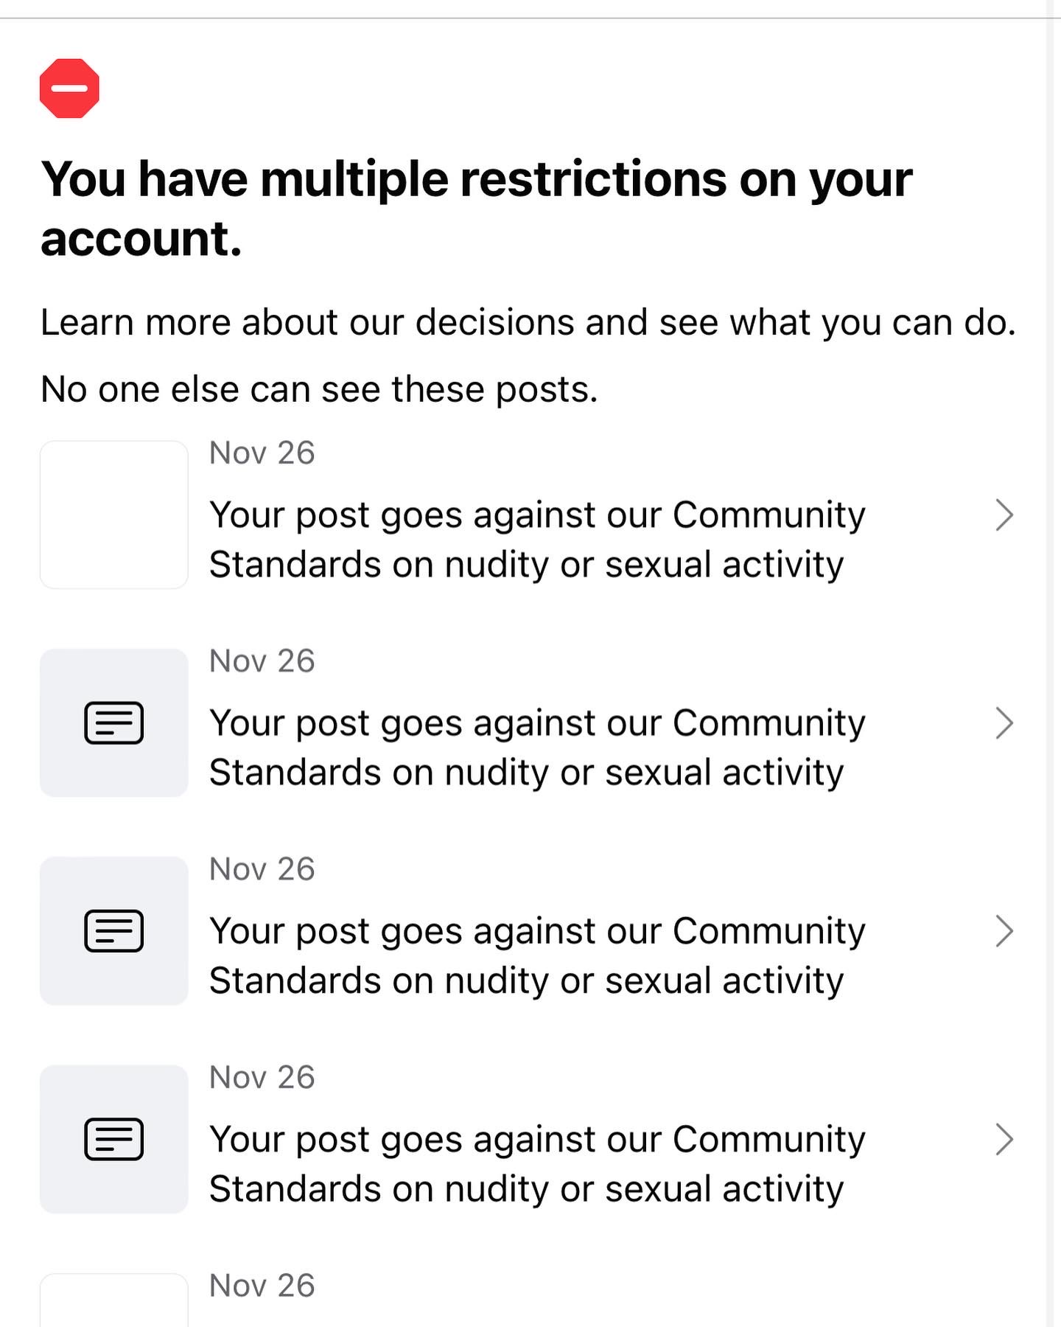
Task: Click the 'Learn more about our decisions' text
Action: [528, 321]
